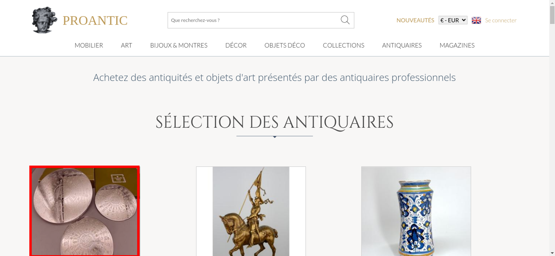
Task: Open the EUR currency dropdown
Action: point(453,20)
